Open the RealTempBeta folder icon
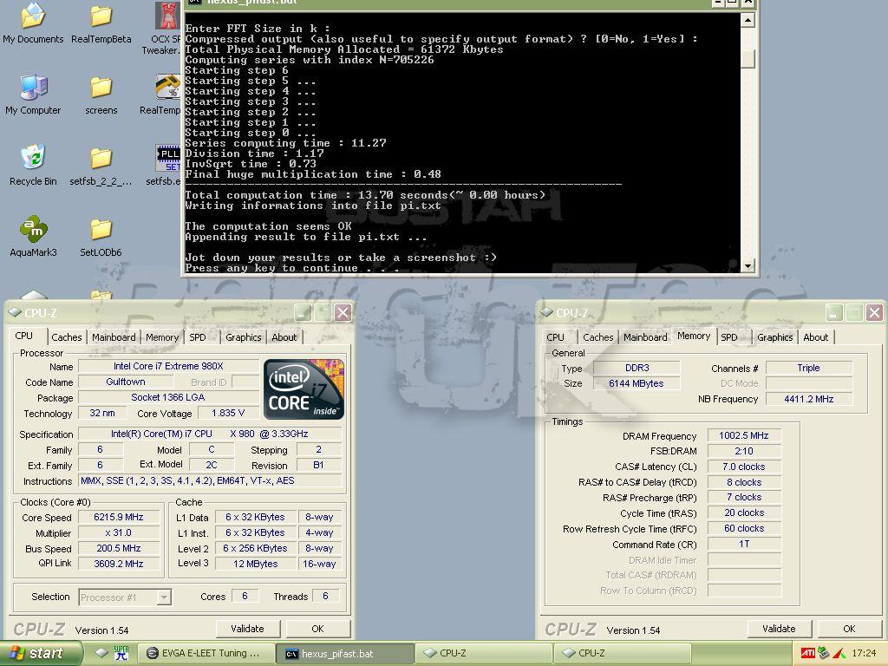The image size is (888, 666). 101,23
